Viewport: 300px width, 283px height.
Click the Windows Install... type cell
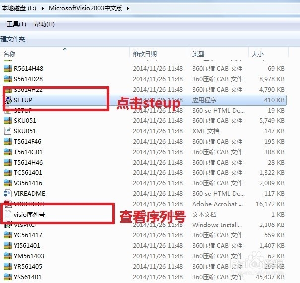point(217,225)
